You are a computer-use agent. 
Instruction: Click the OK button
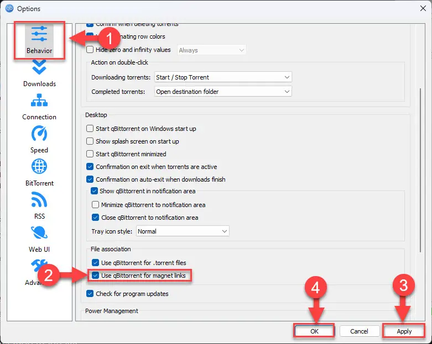click(x=314, y=331)
